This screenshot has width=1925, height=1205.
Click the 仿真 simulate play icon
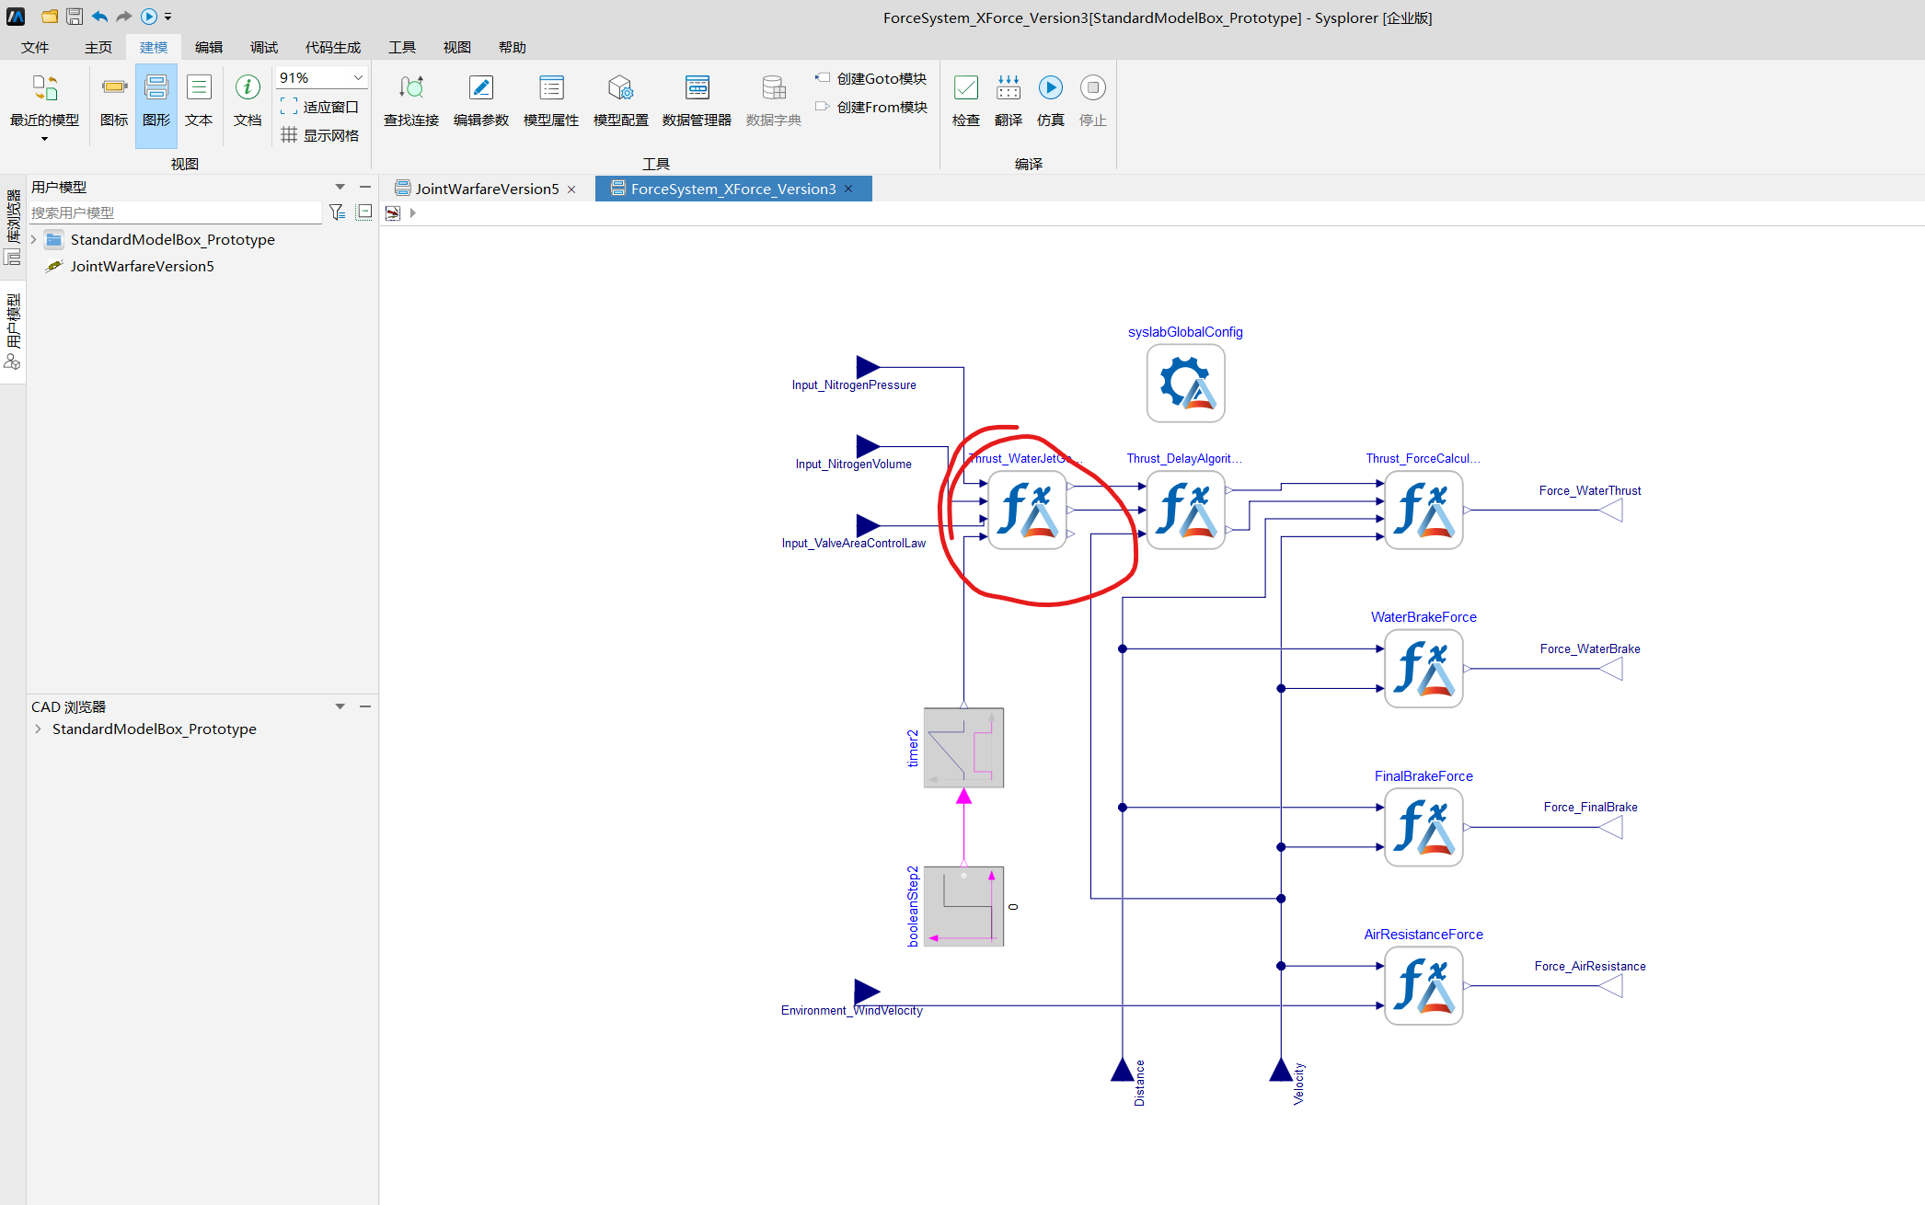pyautogui.click(x=1050, y=87)
